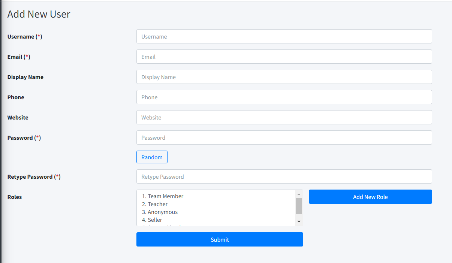Focus the Password input box
452x263 pixels.
tap(284, 137)
